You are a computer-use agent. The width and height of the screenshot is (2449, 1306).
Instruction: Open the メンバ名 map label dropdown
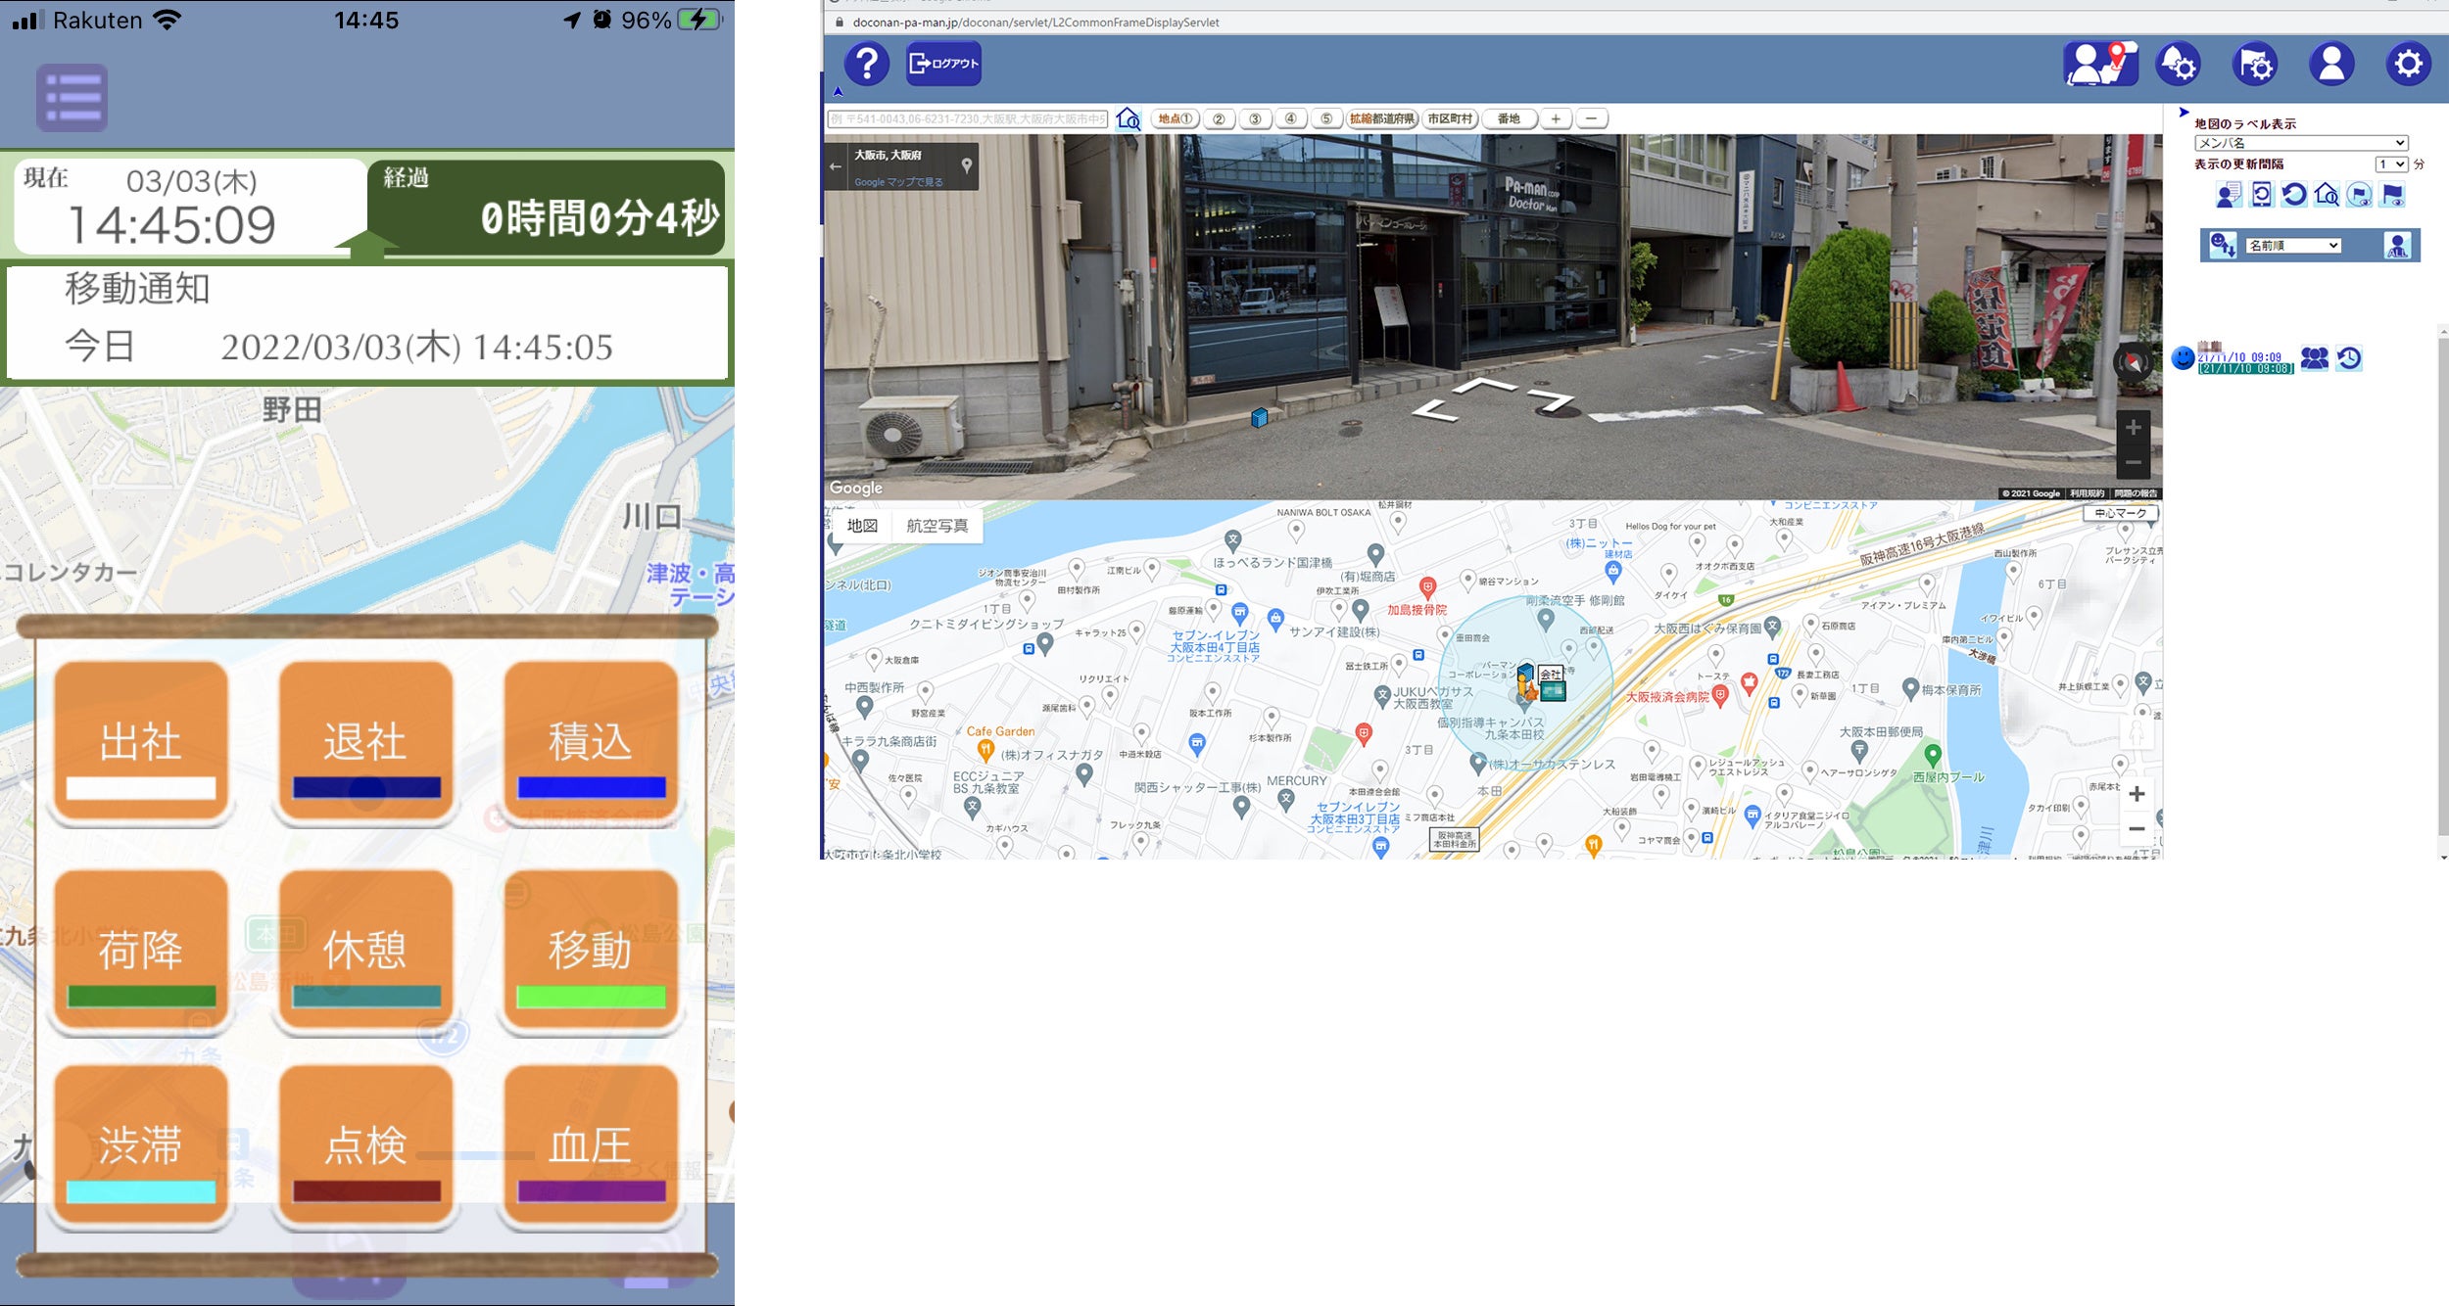click(2300, 143)
